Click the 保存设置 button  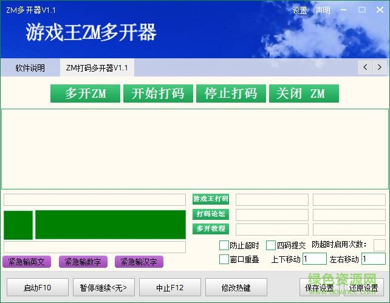(x=320, y=287)
